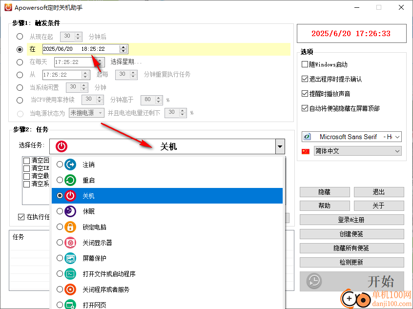Click the Chinese flag icon
The image size is (413, 309).
pos(306,151)
